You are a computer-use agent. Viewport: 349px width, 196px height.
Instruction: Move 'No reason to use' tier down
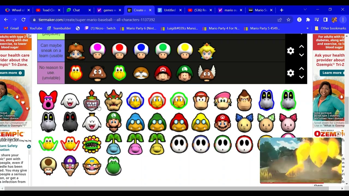coord(302,77)
